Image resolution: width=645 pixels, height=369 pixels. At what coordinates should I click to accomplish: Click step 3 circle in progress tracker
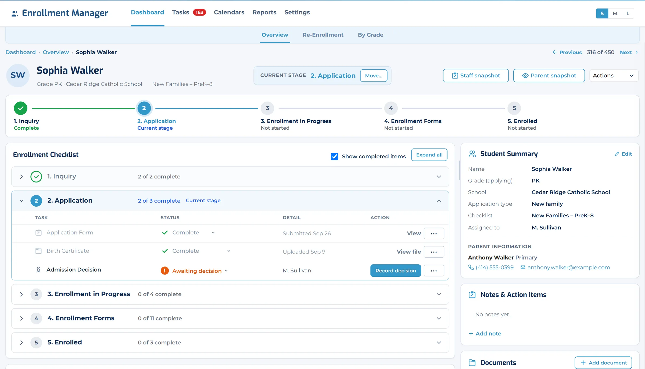click(x=267, y=108)
